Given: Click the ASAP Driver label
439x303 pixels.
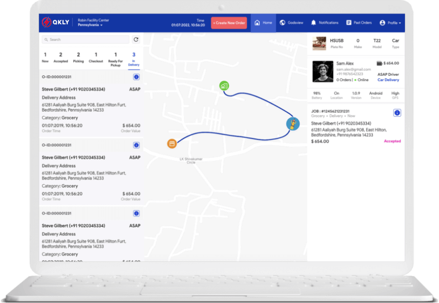Looking at the screenshot, I should [388, 74].
